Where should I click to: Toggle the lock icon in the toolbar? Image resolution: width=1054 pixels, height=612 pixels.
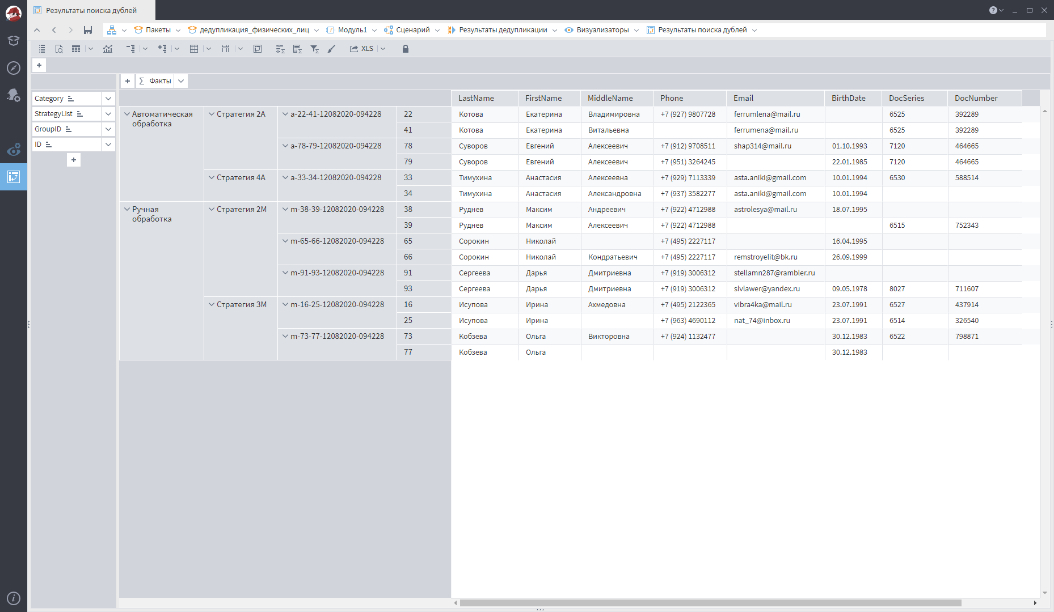[x=405, y=49]
